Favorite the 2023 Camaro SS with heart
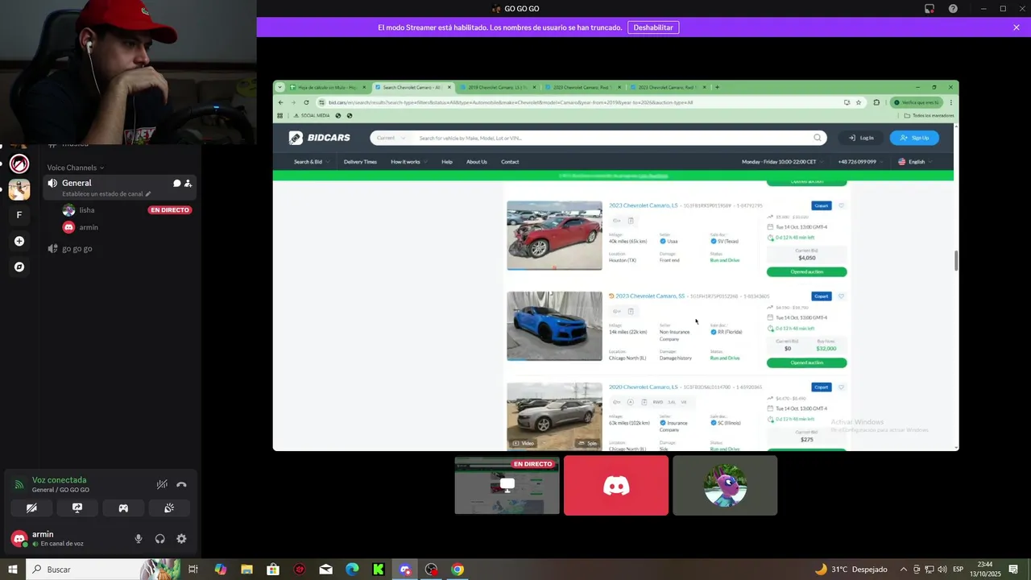The image size is (1031, 580). (x=842, y=296)
